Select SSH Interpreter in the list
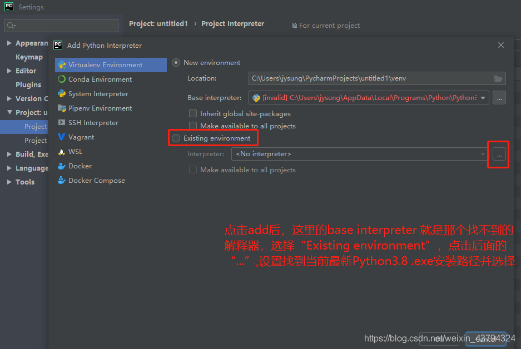The height and width of the screenshot is (349, 521). pyautogui.click(x=111, y=122)
